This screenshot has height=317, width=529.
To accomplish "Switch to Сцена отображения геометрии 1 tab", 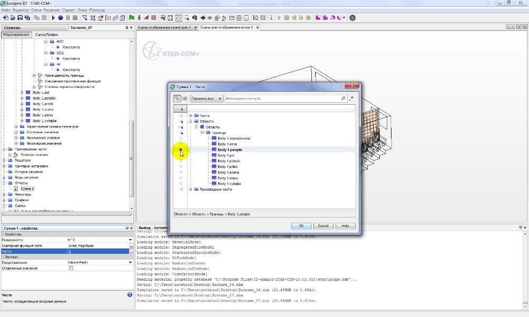I will tap(164, 27).
